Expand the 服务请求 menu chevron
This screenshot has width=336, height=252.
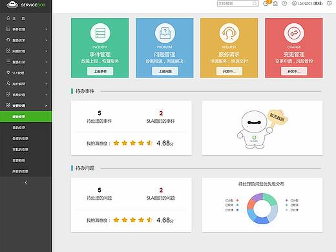(x=47, y=40)
